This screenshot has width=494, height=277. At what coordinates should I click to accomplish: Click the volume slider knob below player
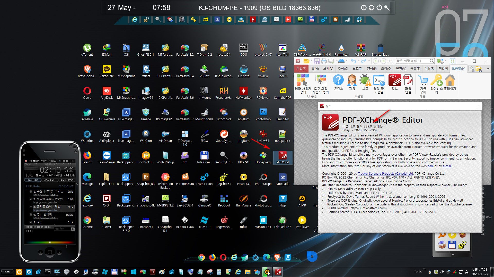(x=67, y=246)
